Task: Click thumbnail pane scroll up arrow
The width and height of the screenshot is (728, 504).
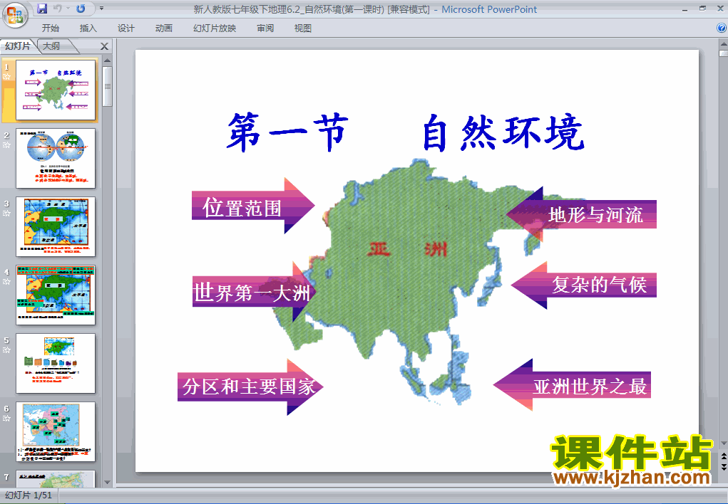Action: click(x=107, y=61)
